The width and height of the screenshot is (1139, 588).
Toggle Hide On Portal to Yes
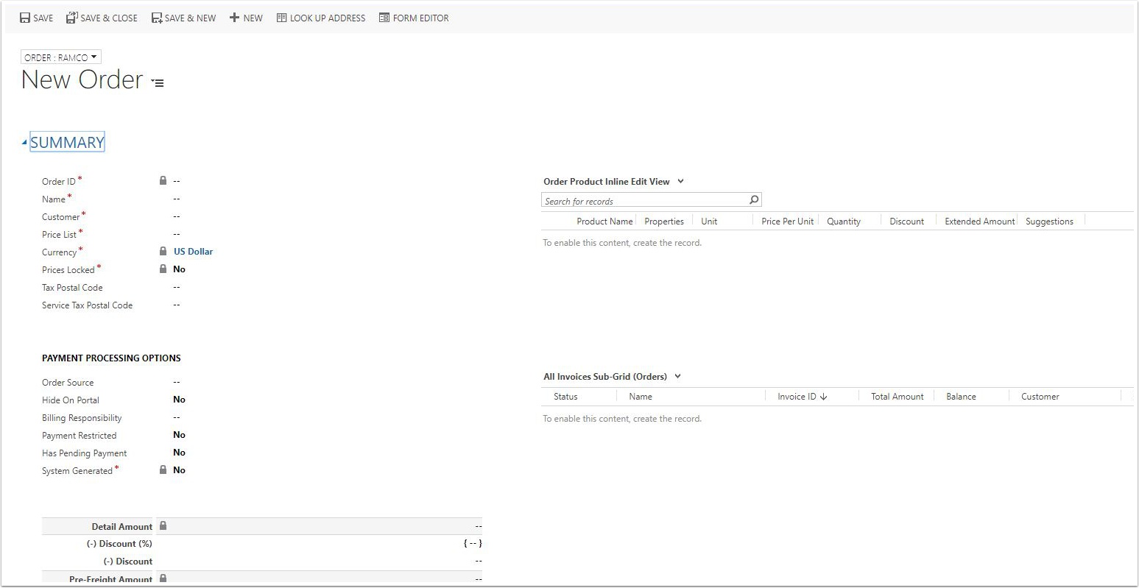click(x=179, y=400)
